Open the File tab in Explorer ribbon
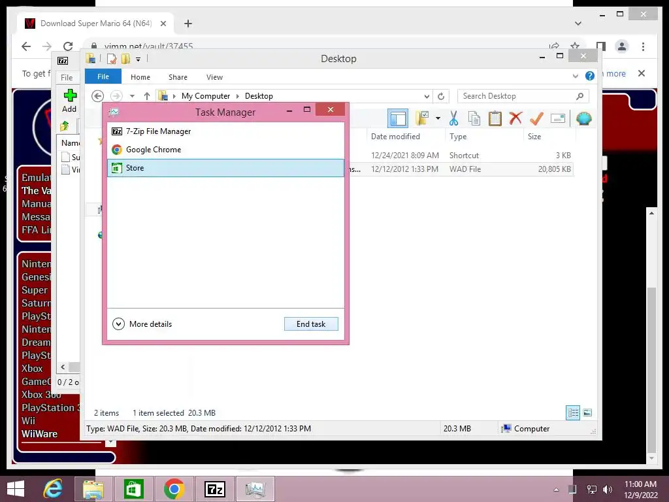The height and width of the screenshot is (502, 669). pyautogui.click(x=103, y=76)
